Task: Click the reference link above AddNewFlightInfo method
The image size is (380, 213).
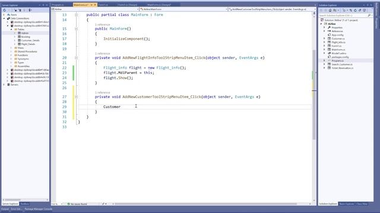Action: tap(102, 53)
